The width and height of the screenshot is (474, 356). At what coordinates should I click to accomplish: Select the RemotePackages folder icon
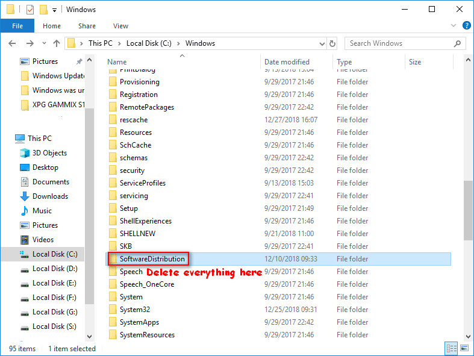pyautogui.click(x=113, y=107)
